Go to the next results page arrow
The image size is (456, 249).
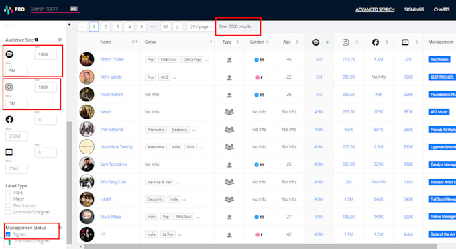click(177, 27)
